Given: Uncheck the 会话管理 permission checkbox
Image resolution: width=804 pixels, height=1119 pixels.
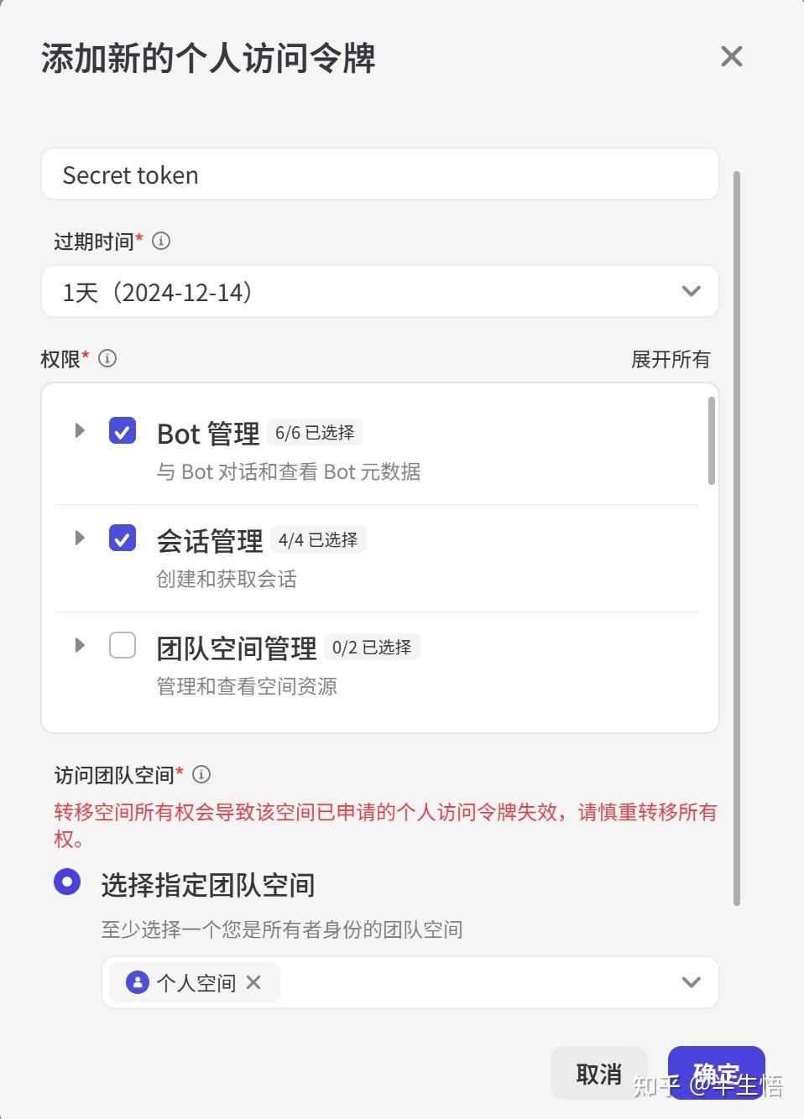Looking at the screenshot, I should (x=123, y=538).
